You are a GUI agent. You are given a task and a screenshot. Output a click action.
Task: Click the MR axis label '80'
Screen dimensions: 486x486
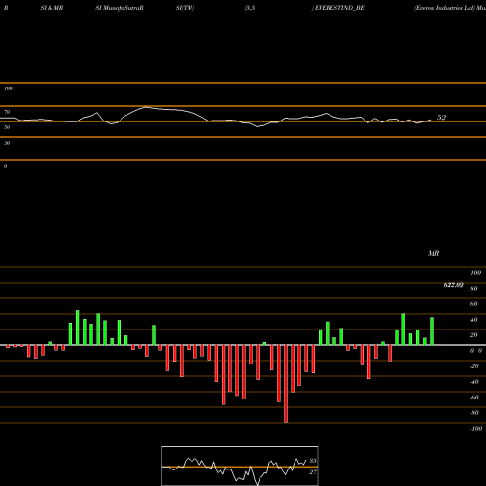(x=474, y=289)
